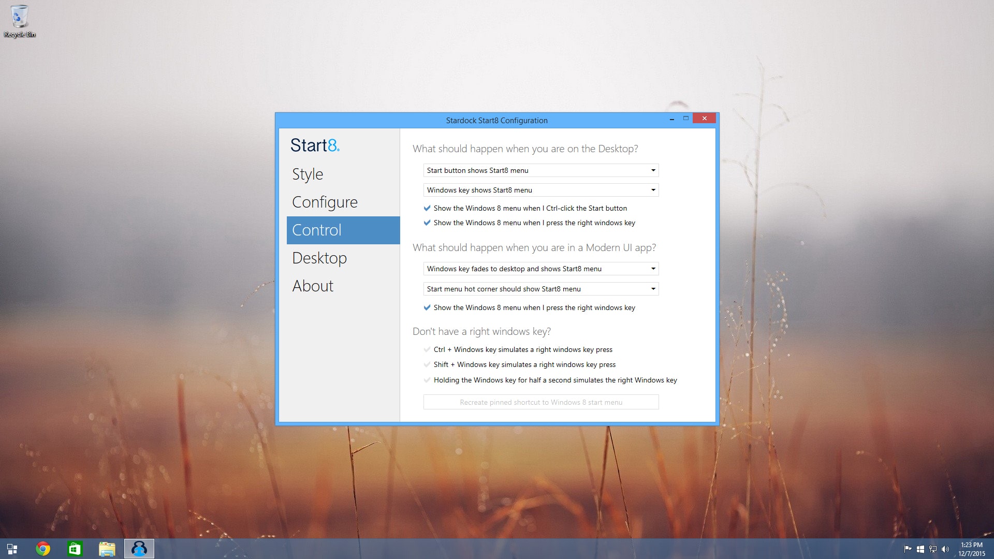This screenshot has height=559, width=994.
Task: Toggle Ctrl + Windows key simulates right key
Action: click(518, 349)
